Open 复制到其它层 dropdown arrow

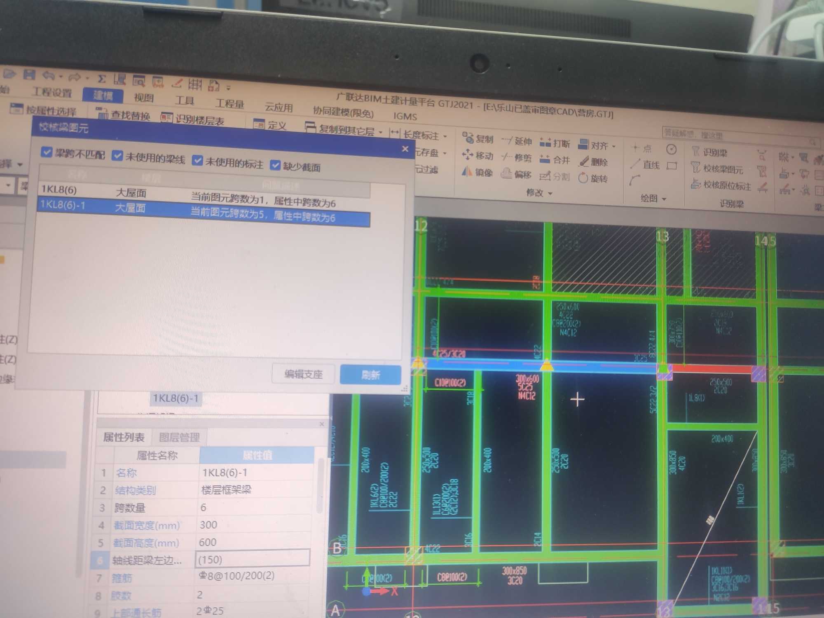tap(380, 133)
